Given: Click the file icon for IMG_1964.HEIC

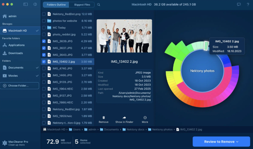Looking at the screenshot, I should point(49,89).
